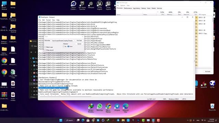Switch to App history tab in Task Manager
Viewport: 219px width, 123px height.
[x=137, y=8]
